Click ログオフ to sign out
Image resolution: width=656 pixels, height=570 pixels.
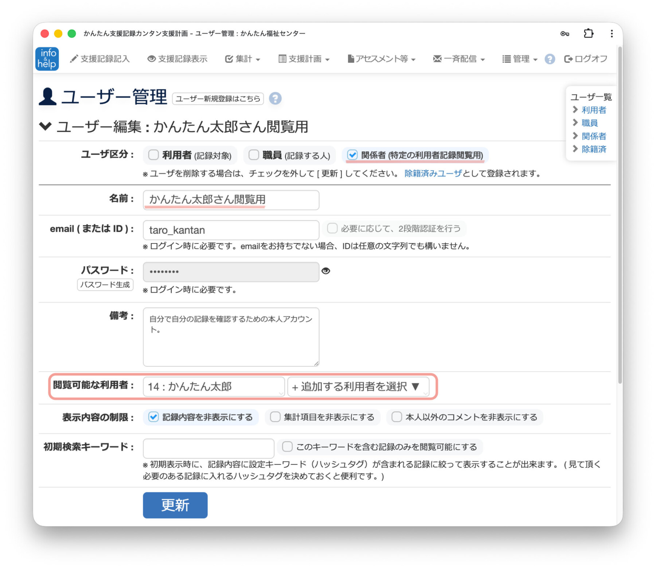coord(586,59)
